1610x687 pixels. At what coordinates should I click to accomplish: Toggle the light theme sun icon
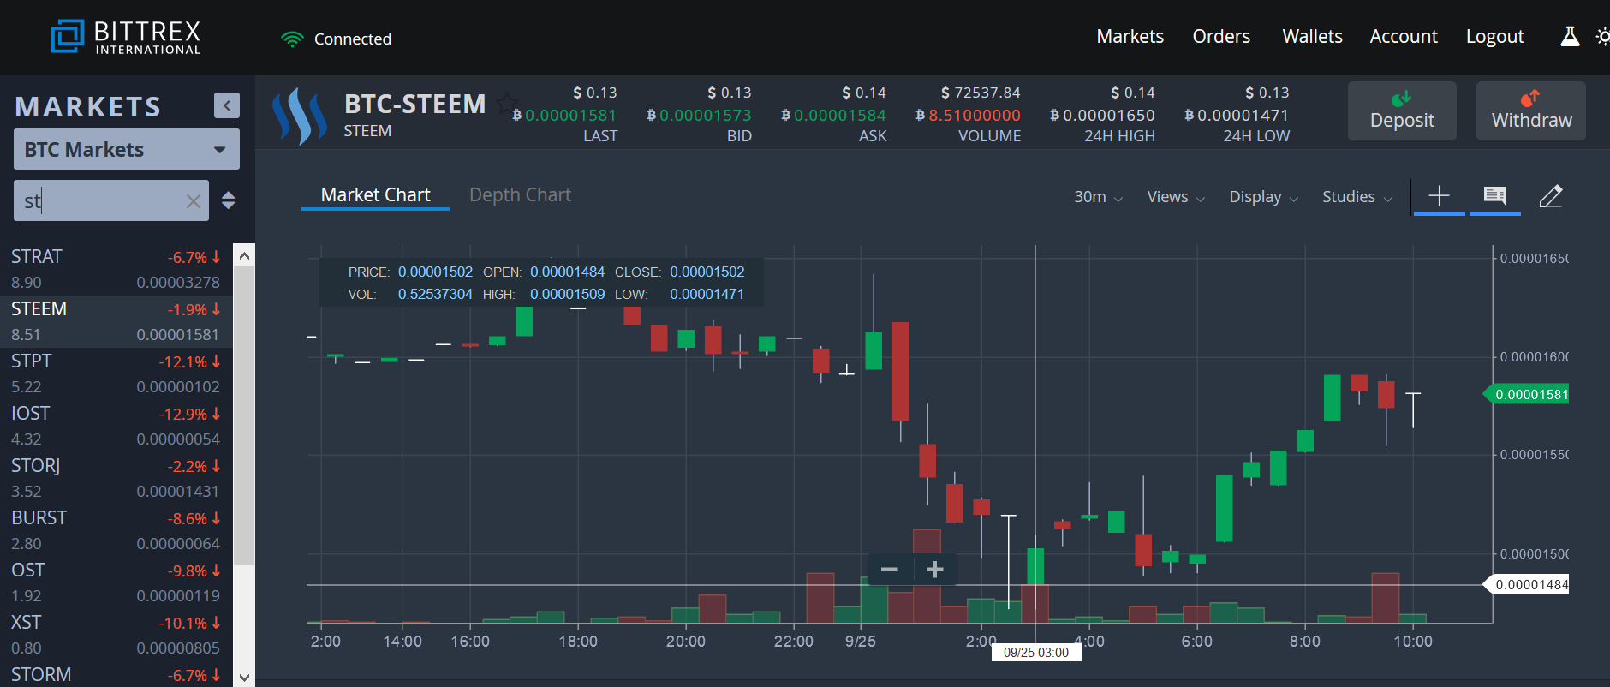pyautogui.click(x=1603, y=37)
